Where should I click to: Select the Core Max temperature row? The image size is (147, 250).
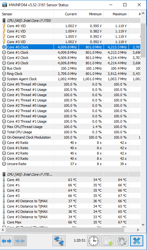pos(70,222)
